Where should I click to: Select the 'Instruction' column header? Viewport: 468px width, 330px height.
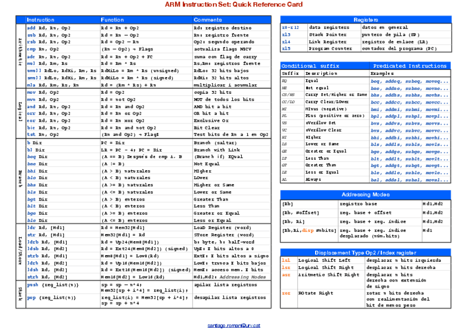40,20
